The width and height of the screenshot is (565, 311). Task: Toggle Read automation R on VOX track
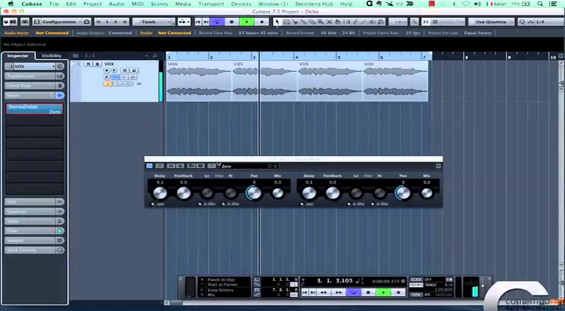click(x=125, y=70)
